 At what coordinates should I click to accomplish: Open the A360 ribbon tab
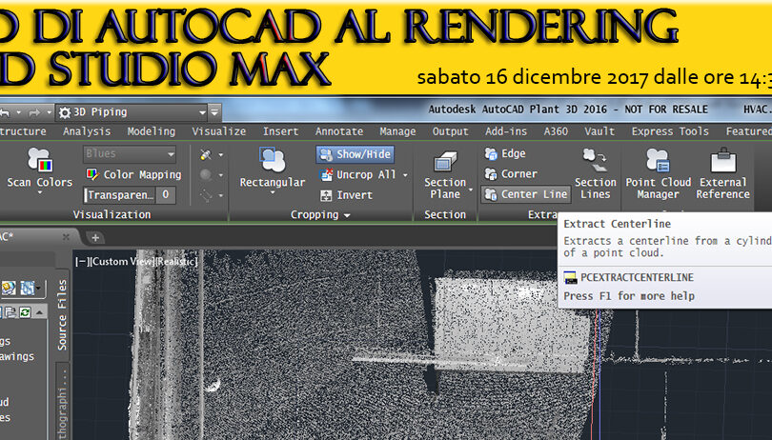(556, 131)
